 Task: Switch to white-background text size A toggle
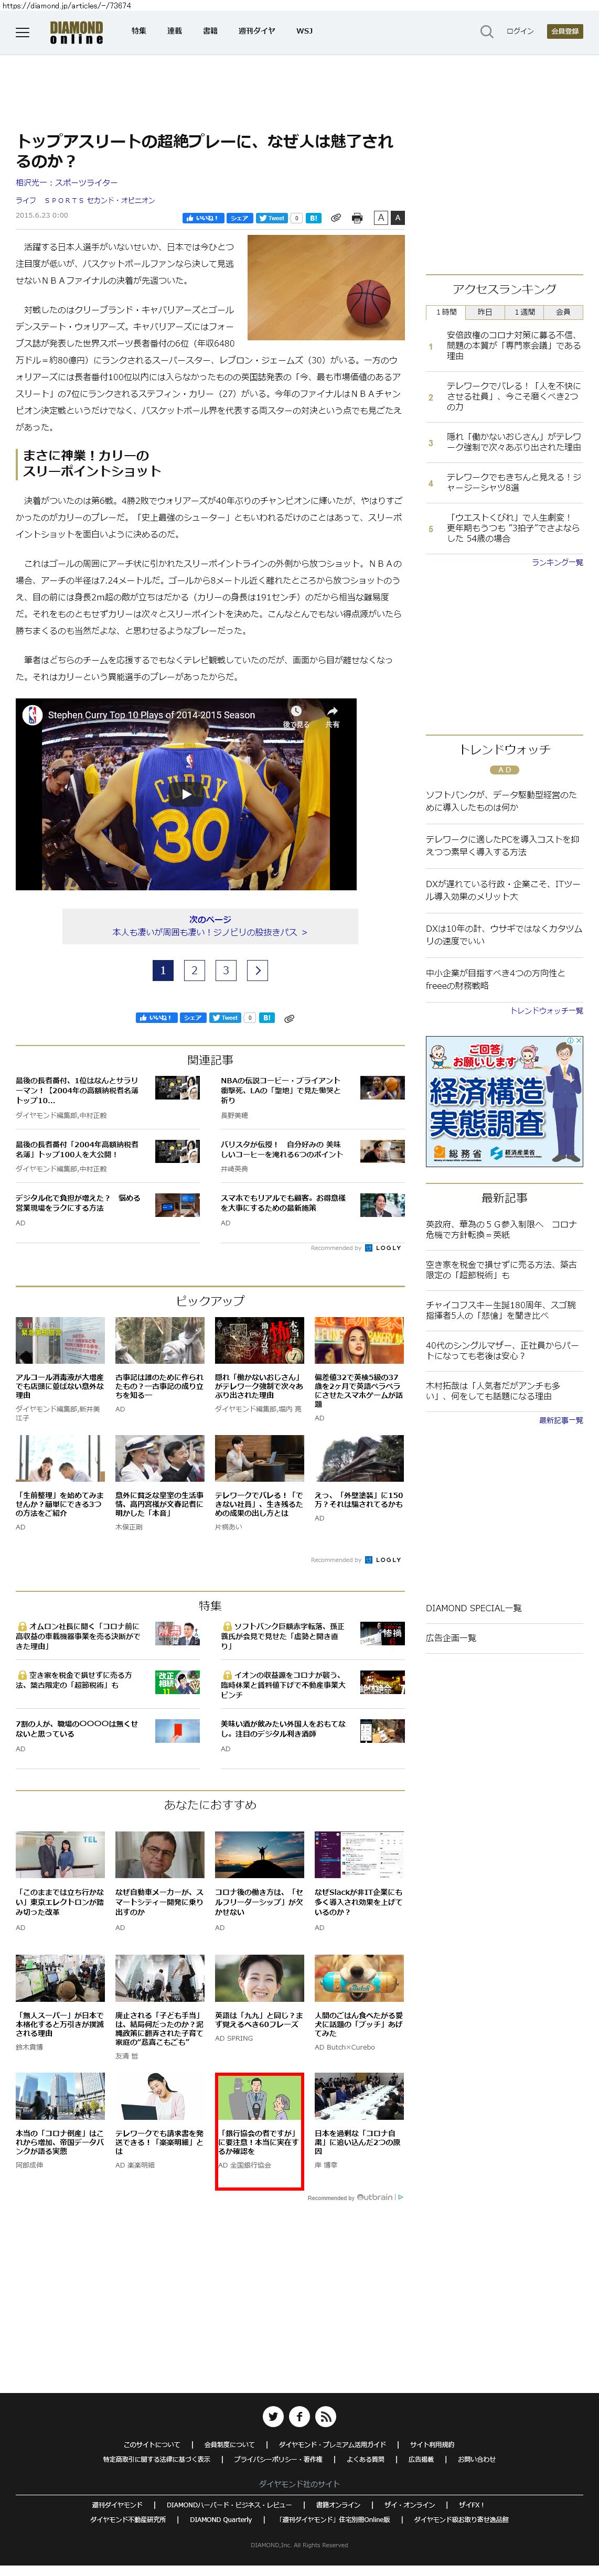tap(380, 218)
